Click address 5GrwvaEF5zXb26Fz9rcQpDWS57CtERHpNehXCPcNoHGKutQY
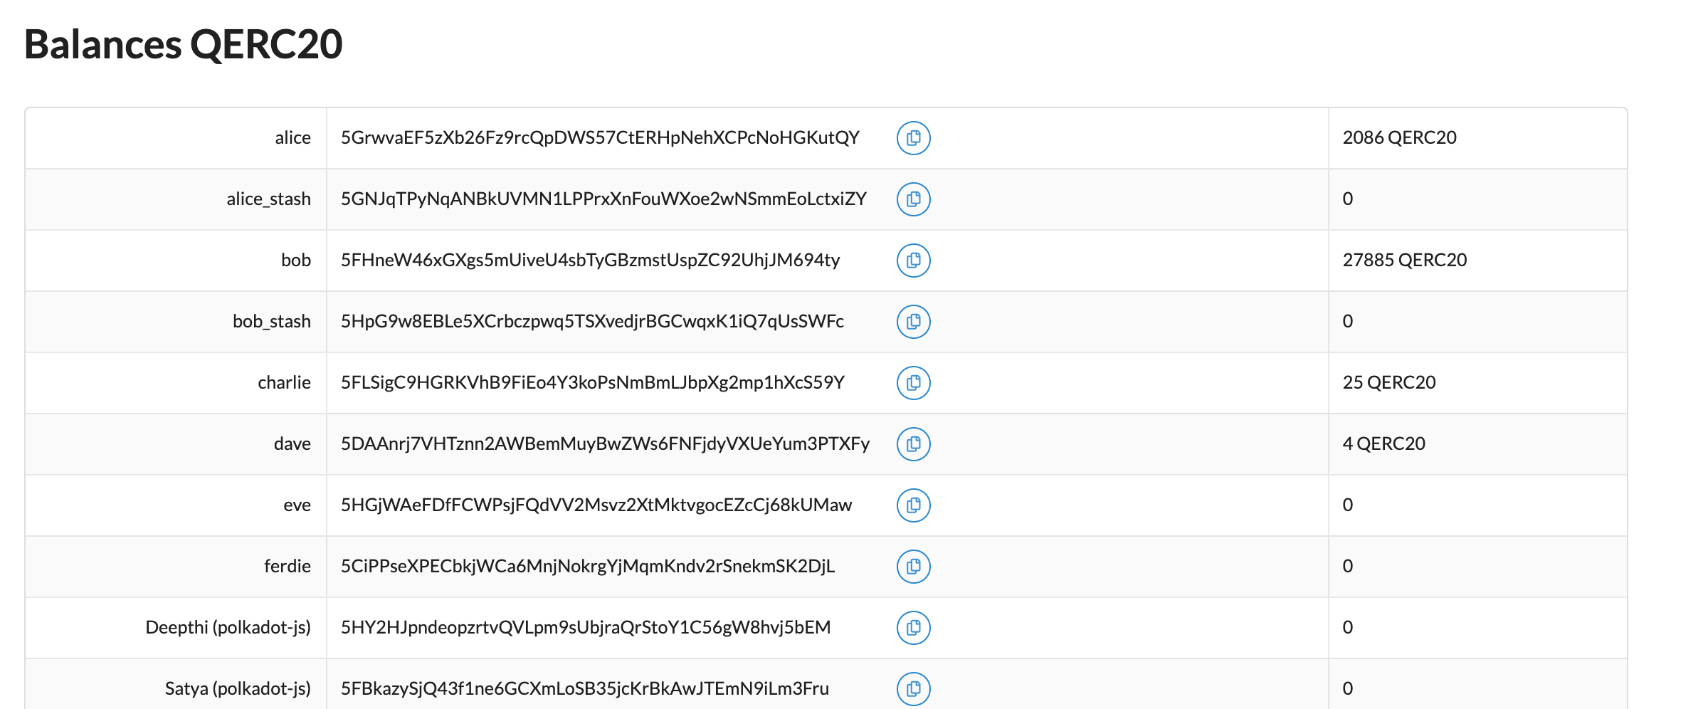Image resolution: width=1698 pixels, height=709 pixels. coord(600,137)
